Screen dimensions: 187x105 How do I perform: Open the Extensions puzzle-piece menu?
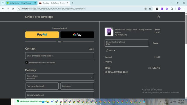(x=172, y=9)
